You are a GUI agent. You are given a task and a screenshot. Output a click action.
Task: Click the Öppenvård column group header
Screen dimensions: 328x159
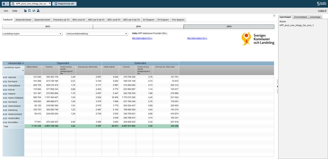coord(63,63)
